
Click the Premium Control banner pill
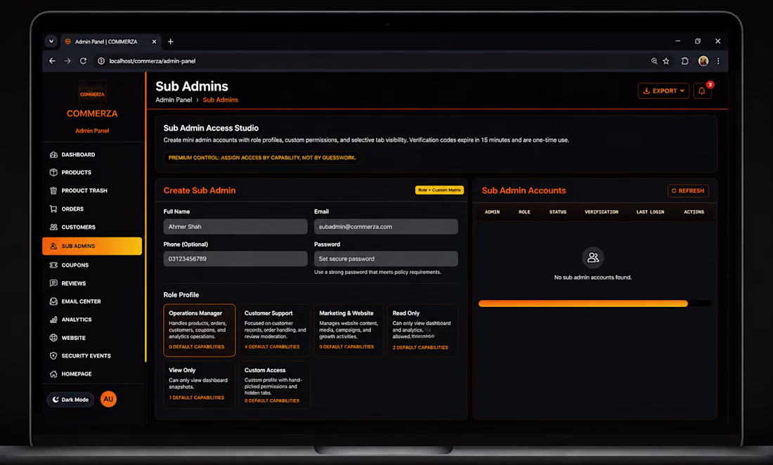click(262, 157)
